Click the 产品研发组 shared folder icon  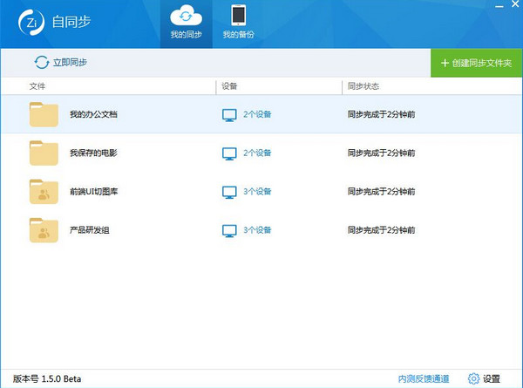[x=43, y=230]
